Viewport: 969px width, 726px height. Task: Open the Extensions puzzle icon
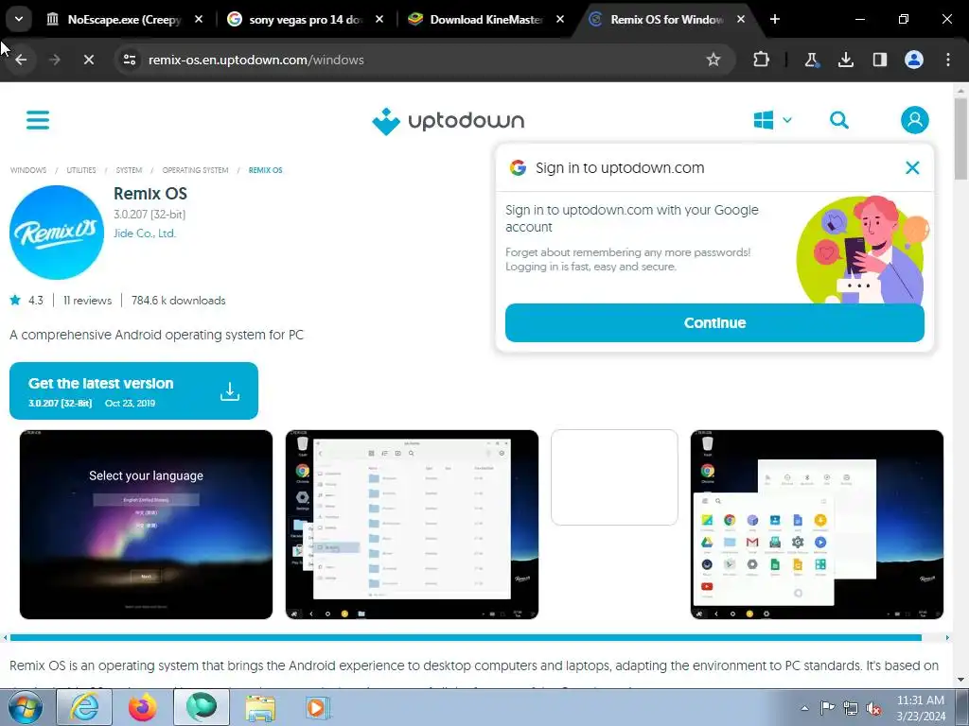coord(762,60)
